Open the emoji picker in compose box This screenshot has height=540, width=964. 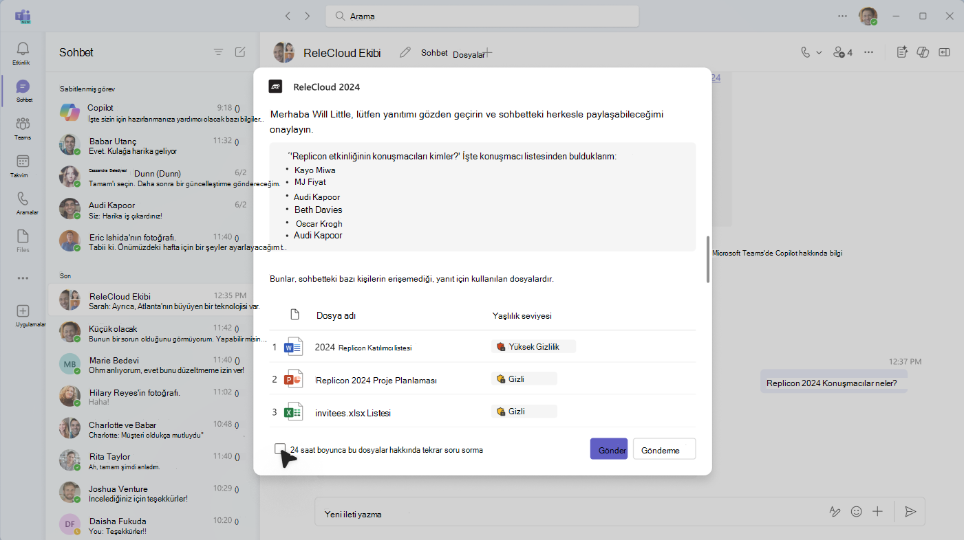click(x=856, y=512)
